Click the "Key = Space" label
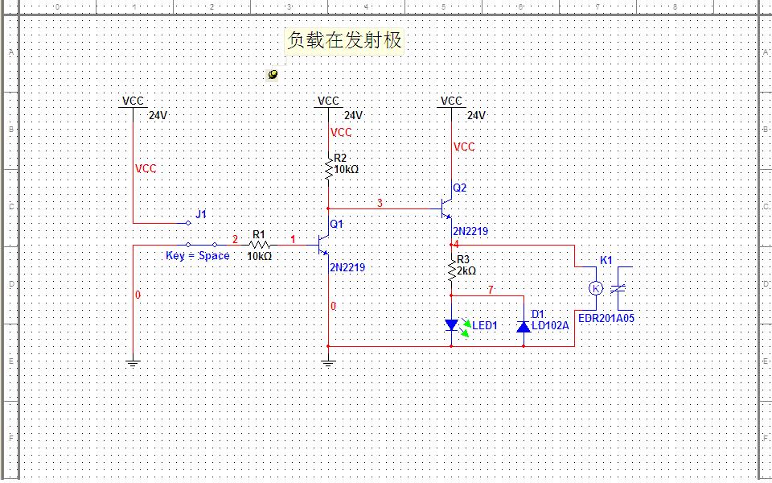 (197, 256)
